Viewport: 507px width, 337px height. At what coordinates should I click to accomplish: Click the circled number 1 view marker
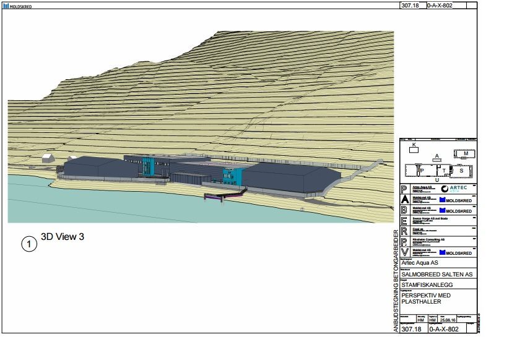(x=28, y=244)
